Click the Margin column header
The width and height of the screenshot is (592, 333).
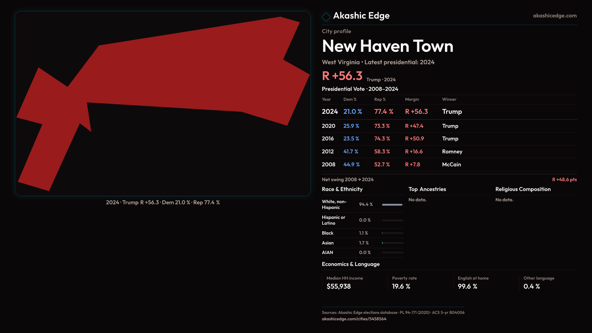point(412,100)
